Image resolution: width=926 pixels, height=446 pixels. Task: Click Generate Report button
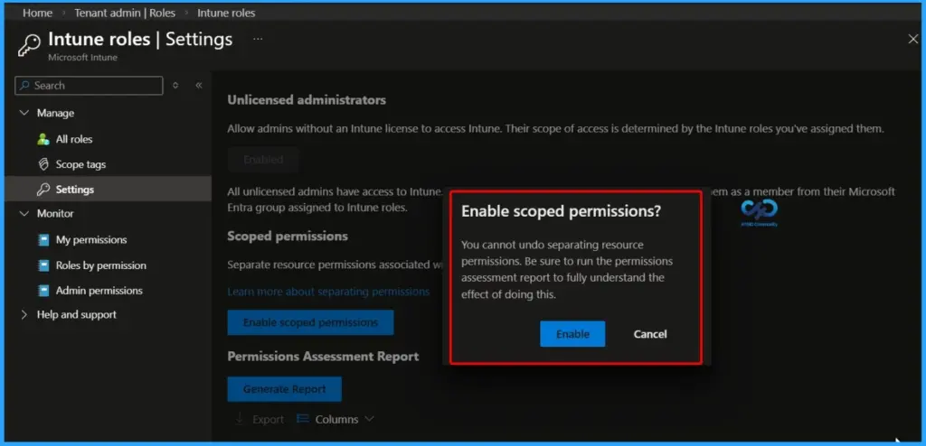[285, 389]
